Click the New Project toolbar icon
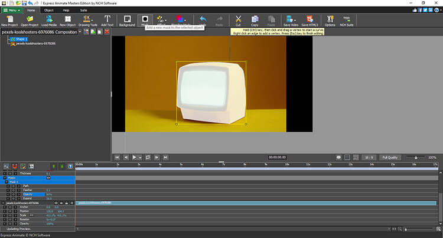This screenshot has height=238, width=443. tap(9, 21)
